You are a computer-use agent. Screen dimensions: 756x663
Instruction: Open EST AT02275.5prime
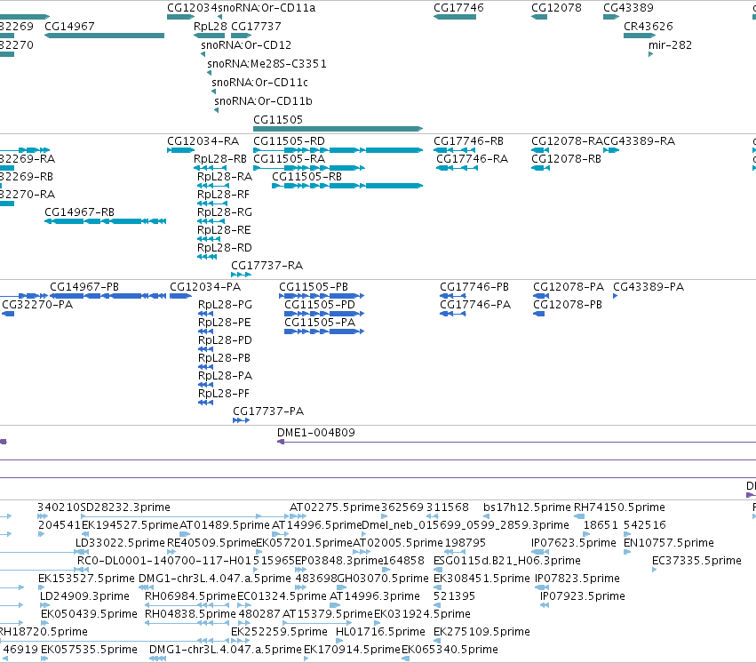coord(335,507)
